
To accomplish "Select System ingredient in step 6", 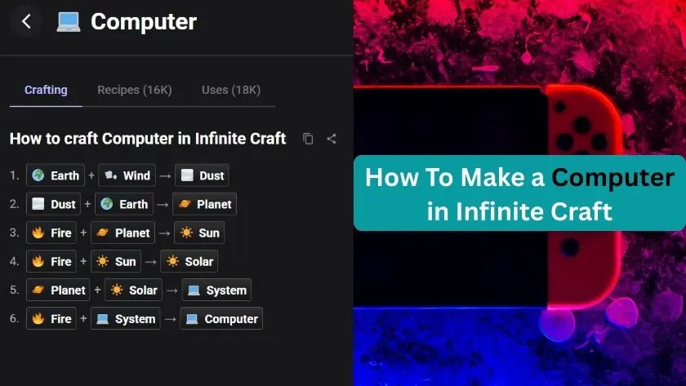I will 126,319.
